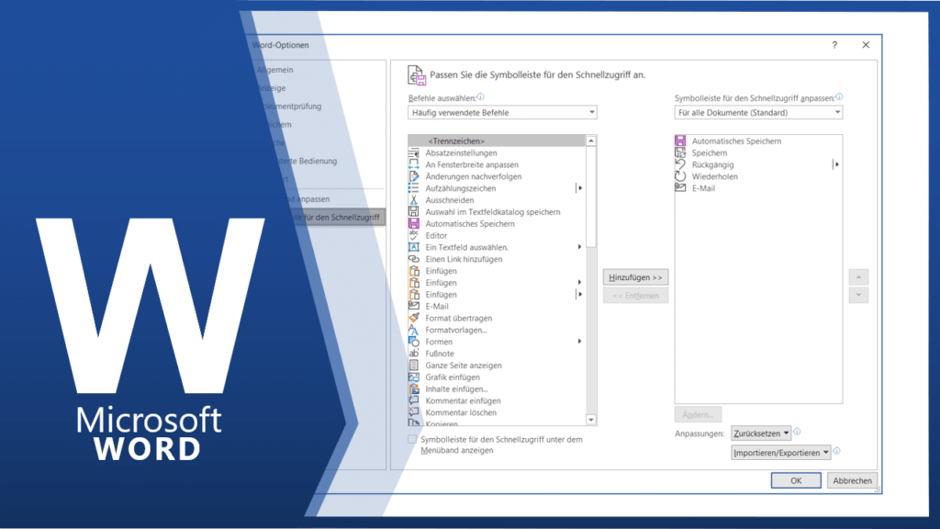
Task: Select the Allgemein category
Action: (275, 70)
